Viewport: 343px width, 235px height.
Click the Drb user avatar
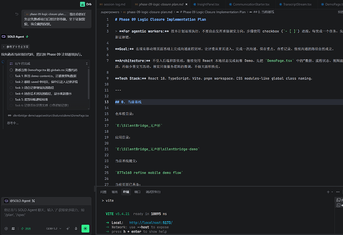(x=82, y=4)
